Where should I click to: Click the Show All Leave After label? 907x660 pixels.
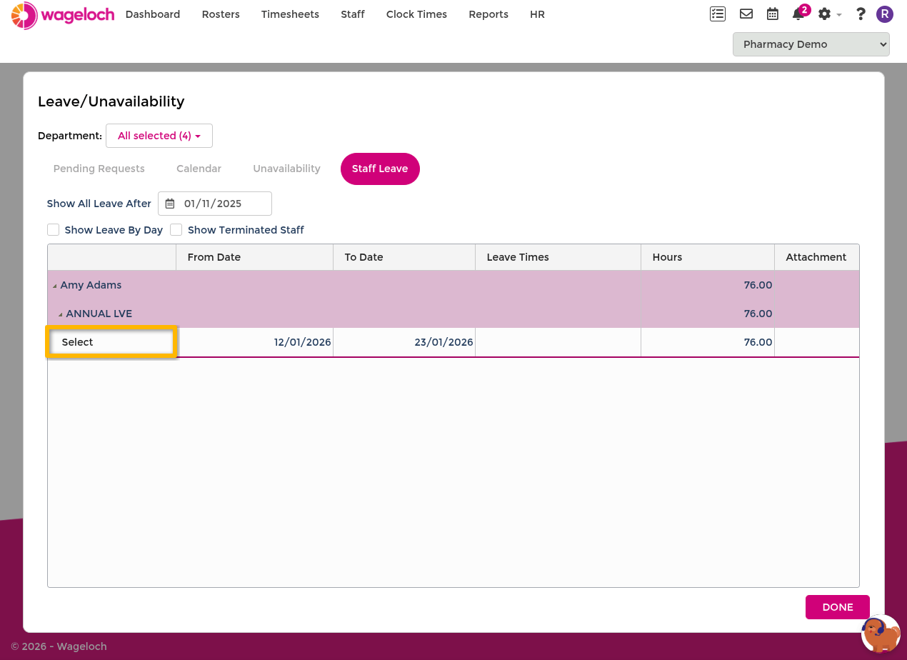point(99,204)
